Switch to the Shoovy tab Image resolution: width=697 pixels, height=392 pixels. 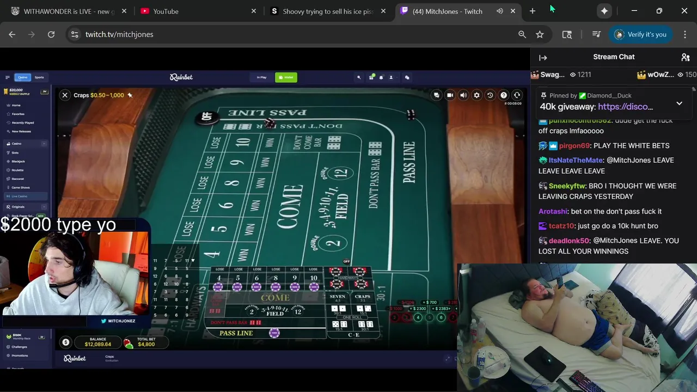(328, 11)
